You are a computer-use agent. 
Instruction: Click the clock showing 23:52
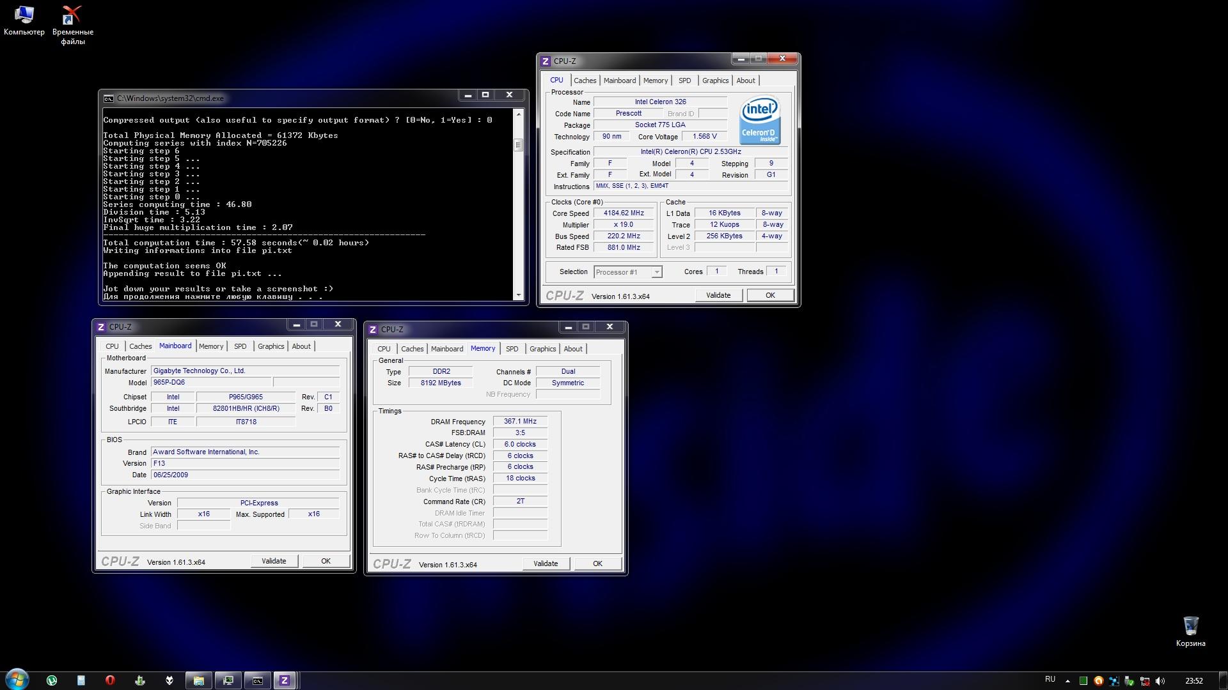point(1193,681)
